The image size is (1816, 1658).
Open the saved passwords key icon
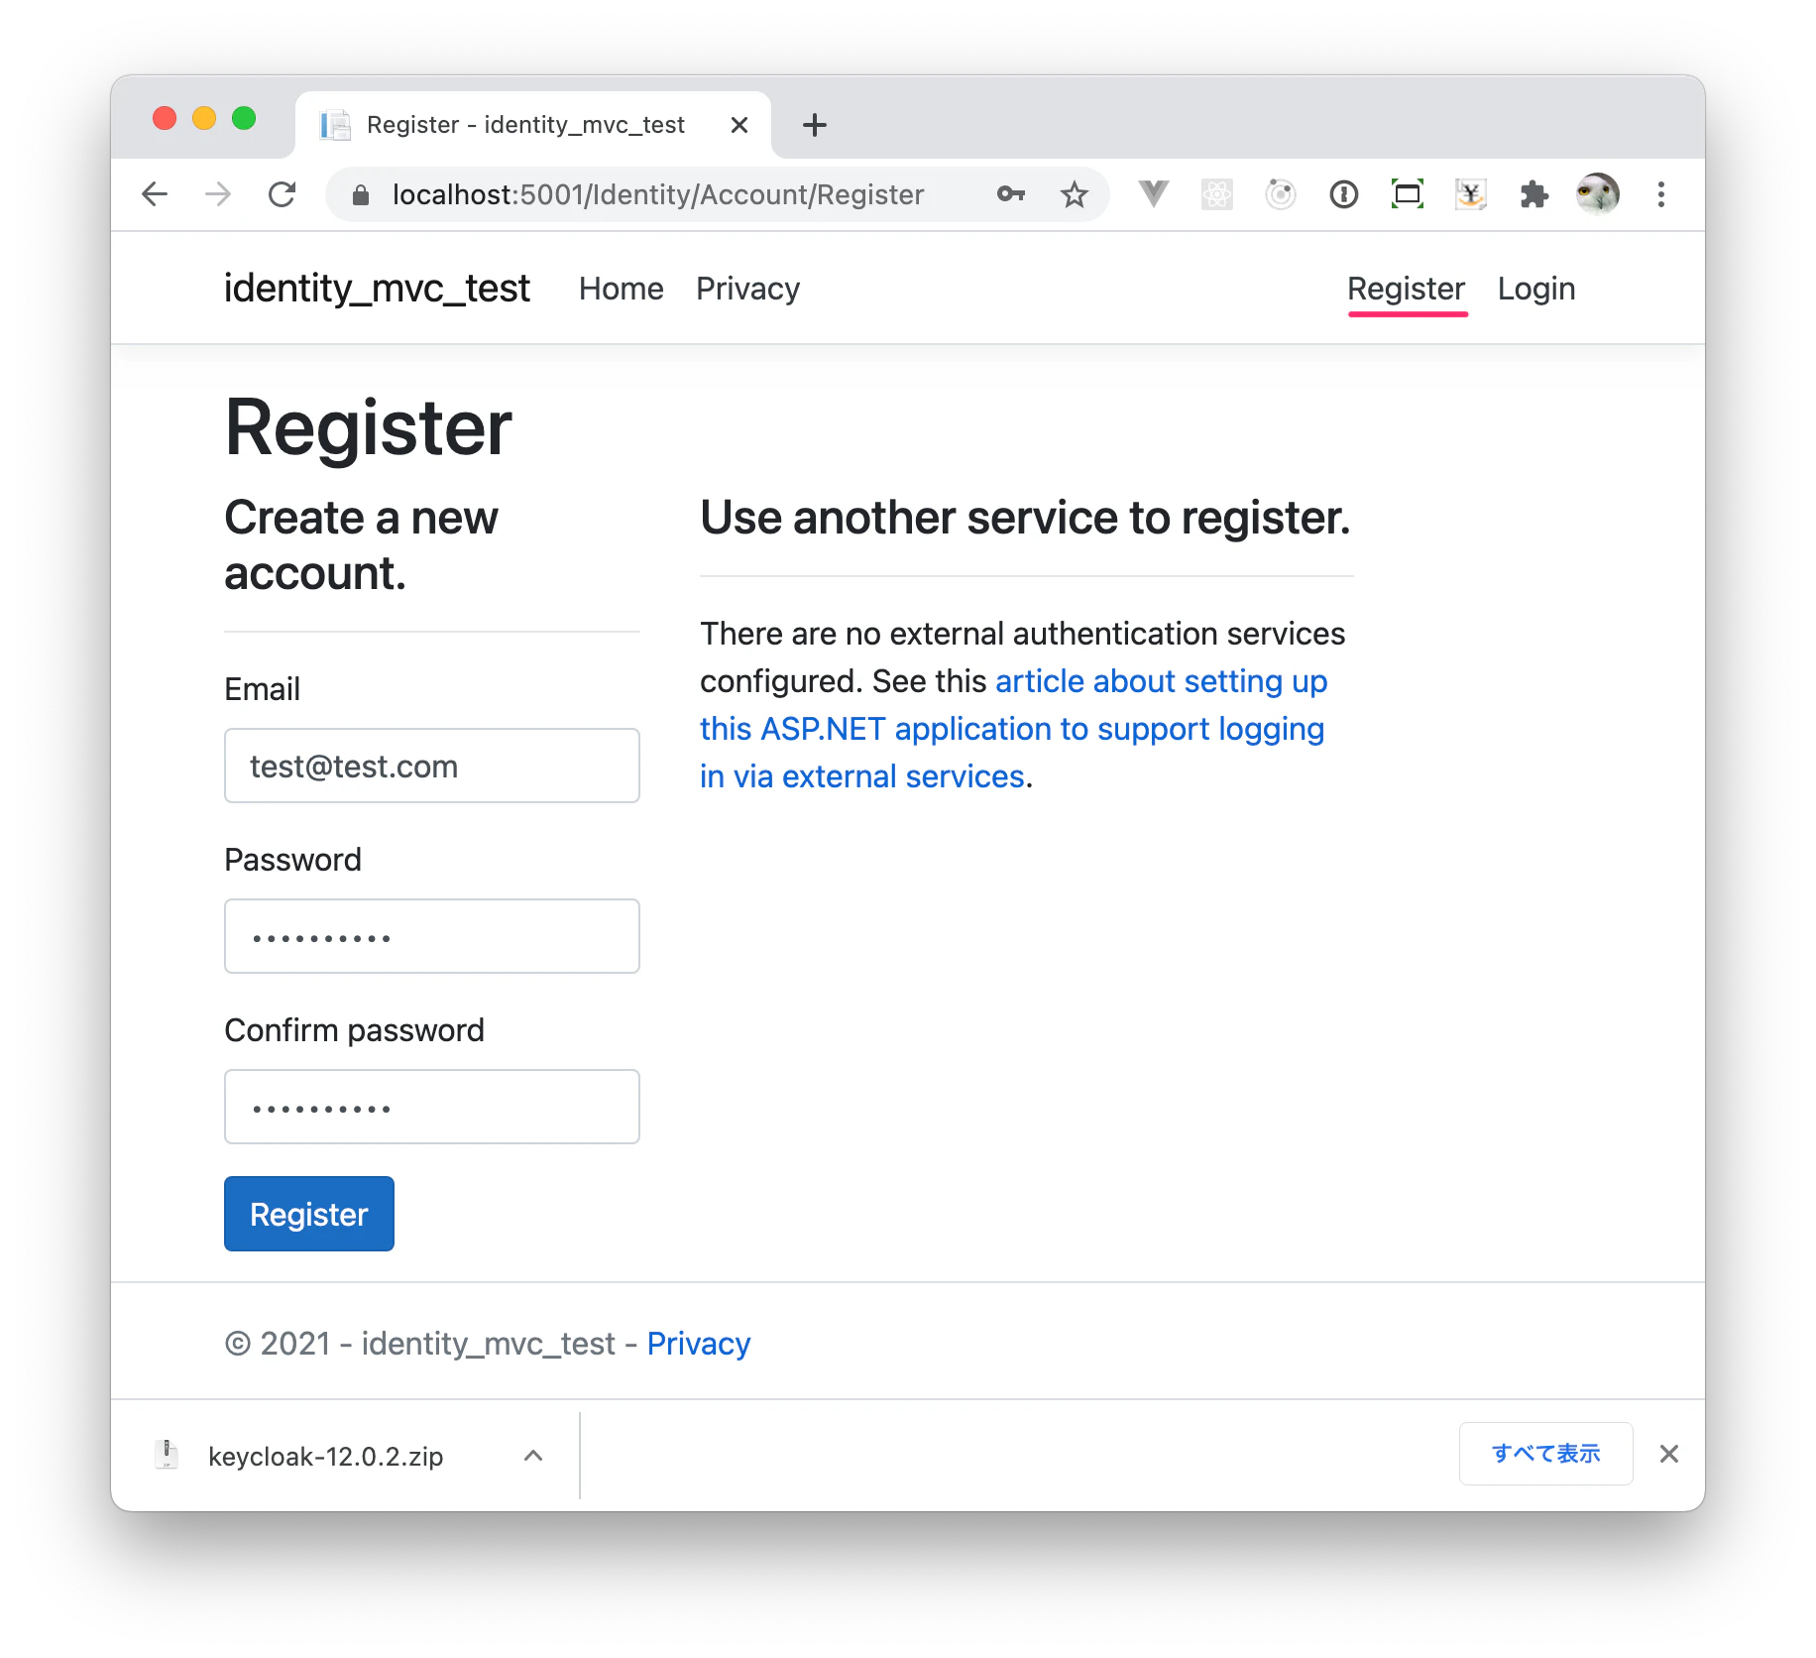(1010, 194)
